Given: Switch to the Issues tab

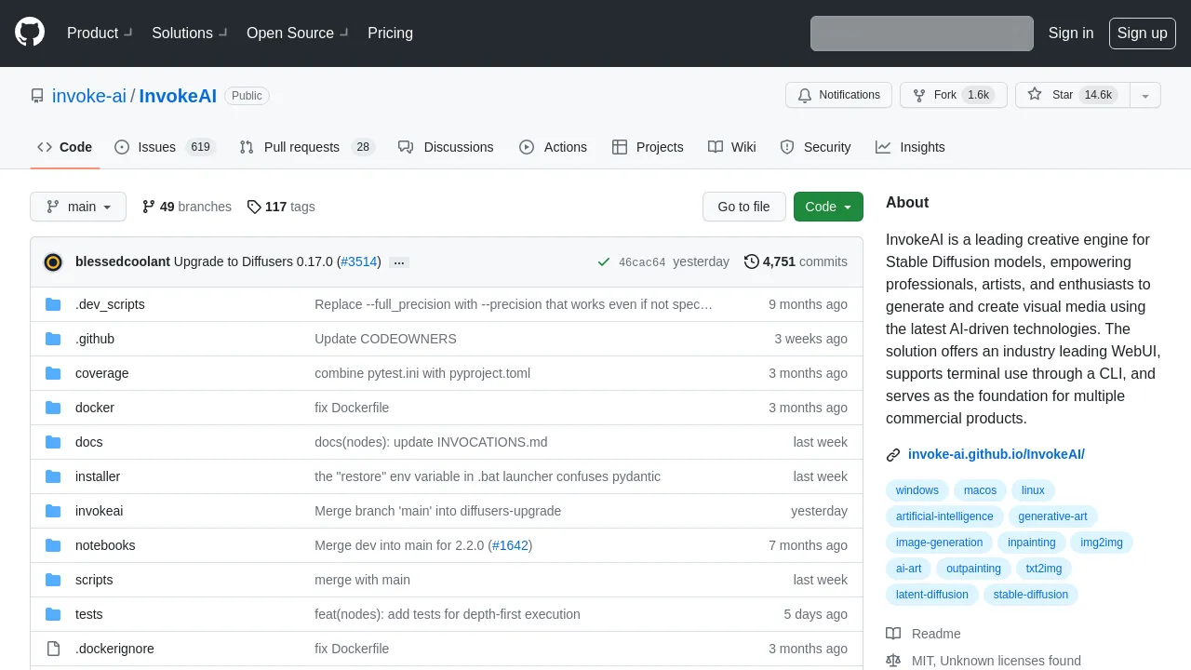Looking at the screenshot, I should [x=165, y=147].
